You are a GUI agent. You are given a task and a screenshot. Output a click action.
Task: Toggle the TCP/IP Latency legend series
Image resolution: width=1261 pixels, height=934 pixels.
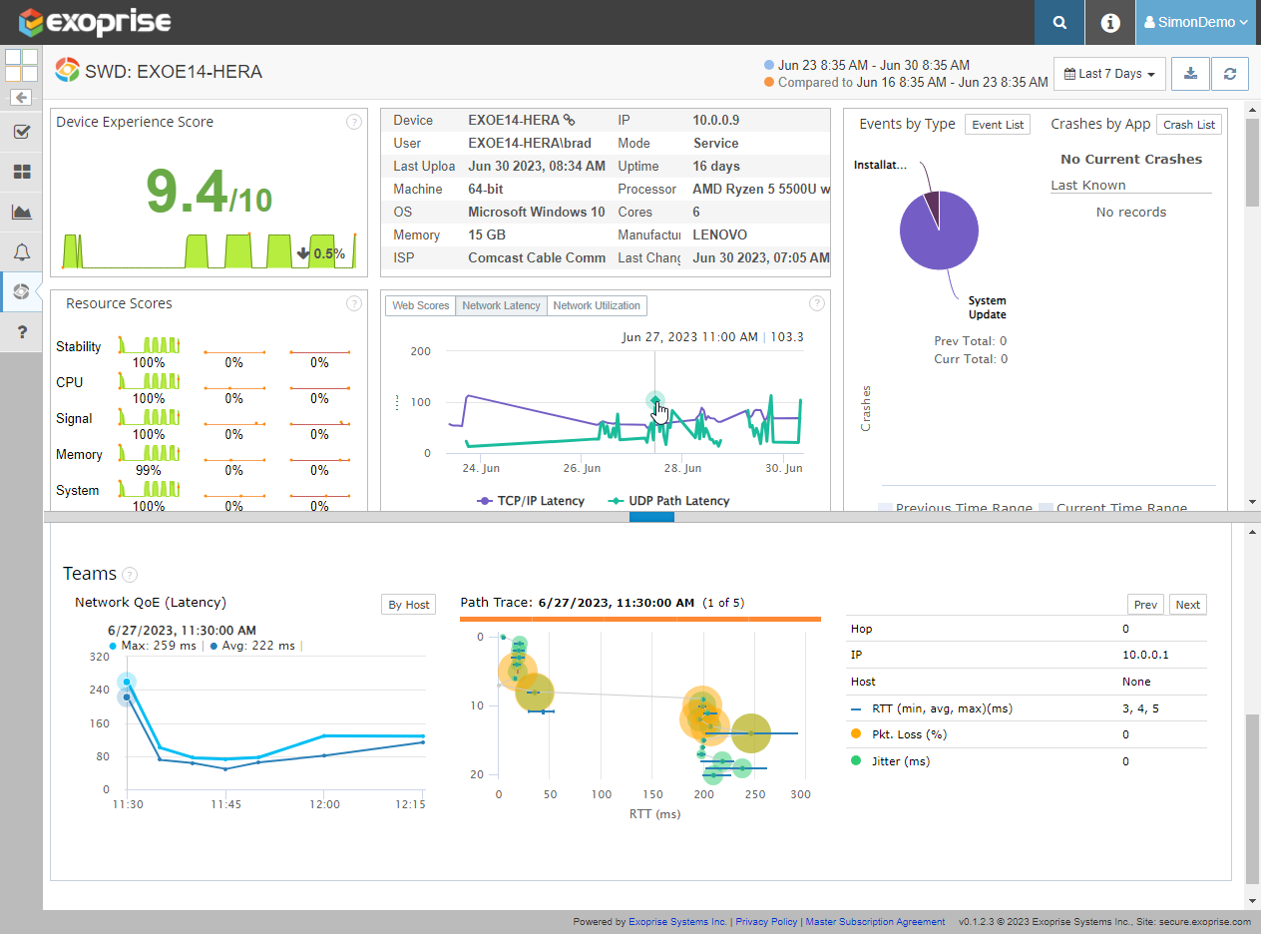[x=532, y=501]
